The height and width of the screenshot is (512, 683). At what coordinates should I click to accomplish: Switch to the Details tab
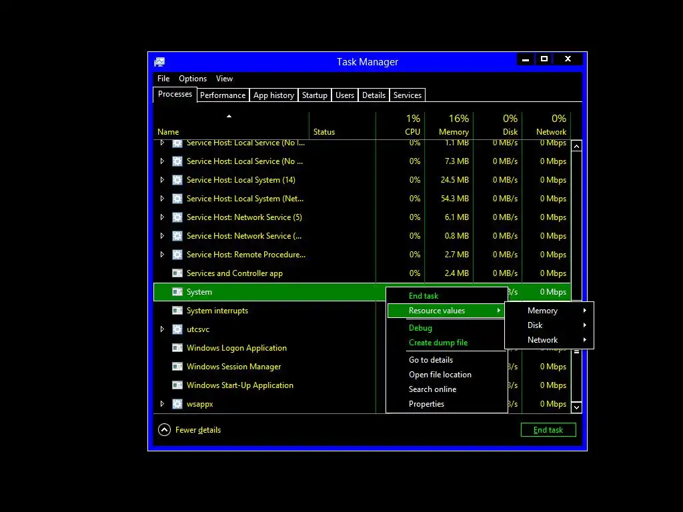coord(374,95)
